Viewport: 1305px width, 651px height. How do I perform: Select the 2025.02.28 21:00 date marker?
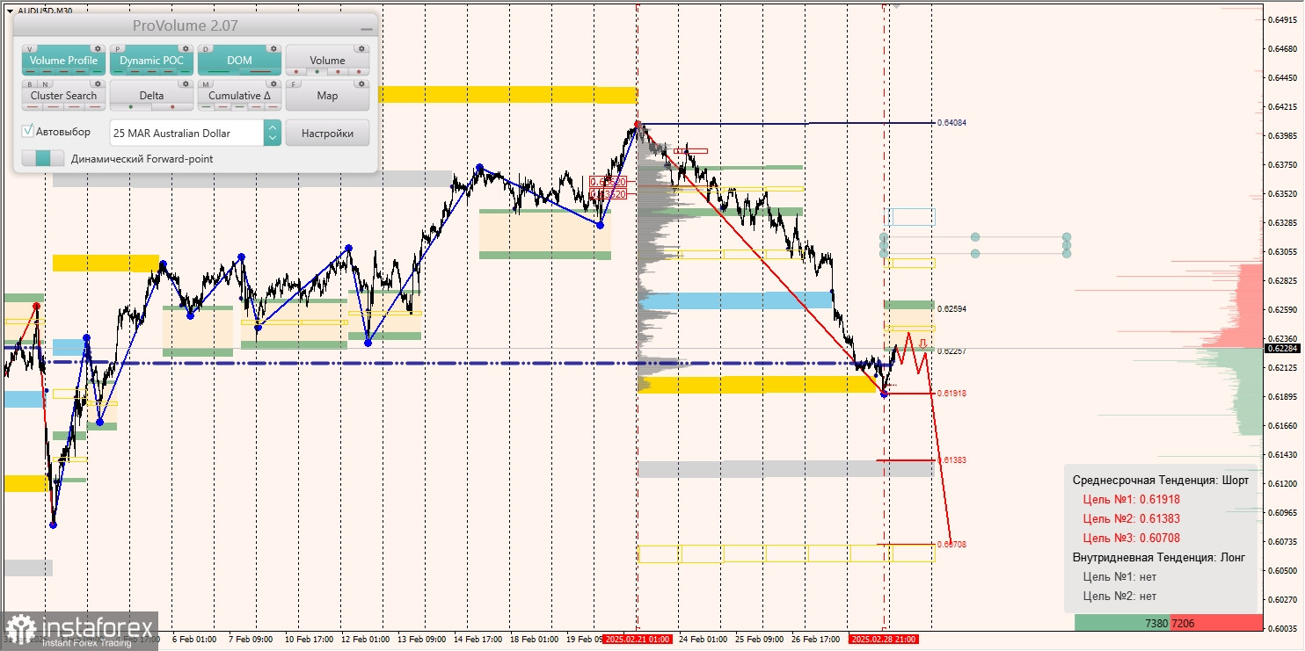click(884, 640)
